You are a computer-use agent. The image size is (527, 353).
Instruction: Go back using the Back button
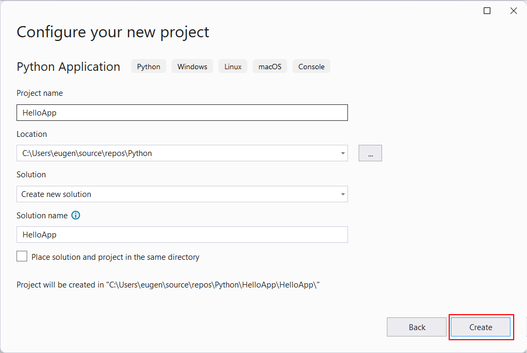tap(417, 327)
